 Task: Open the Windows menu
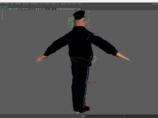click(6, 4)
